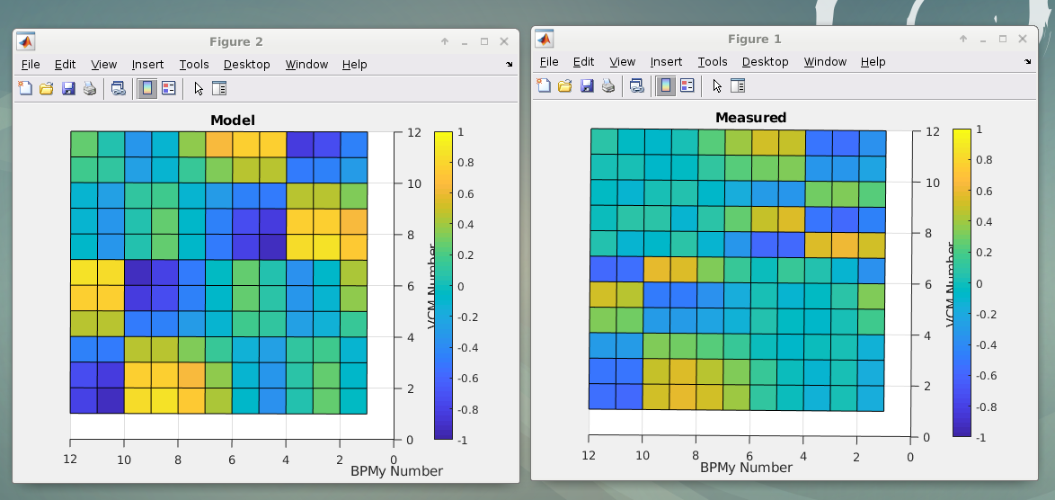
Task: Expand the dock arrow in Figure 1 menu bar
Action: coord(1028,62)
